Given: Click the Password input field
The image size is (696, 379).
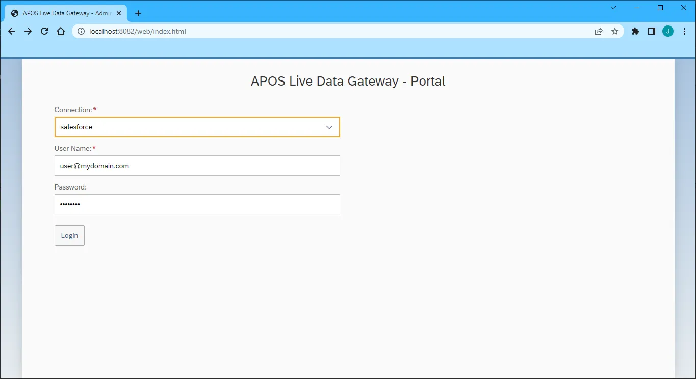Looking at the screenshot, I should (197, 204).
